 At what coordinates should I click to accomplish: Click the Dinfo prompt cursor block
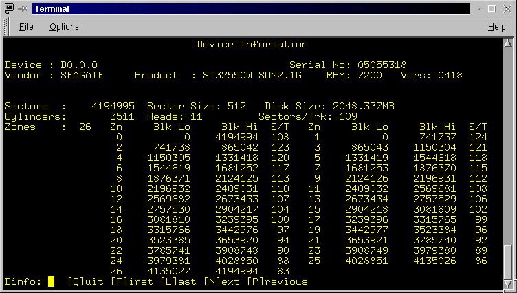pos(51,281)
